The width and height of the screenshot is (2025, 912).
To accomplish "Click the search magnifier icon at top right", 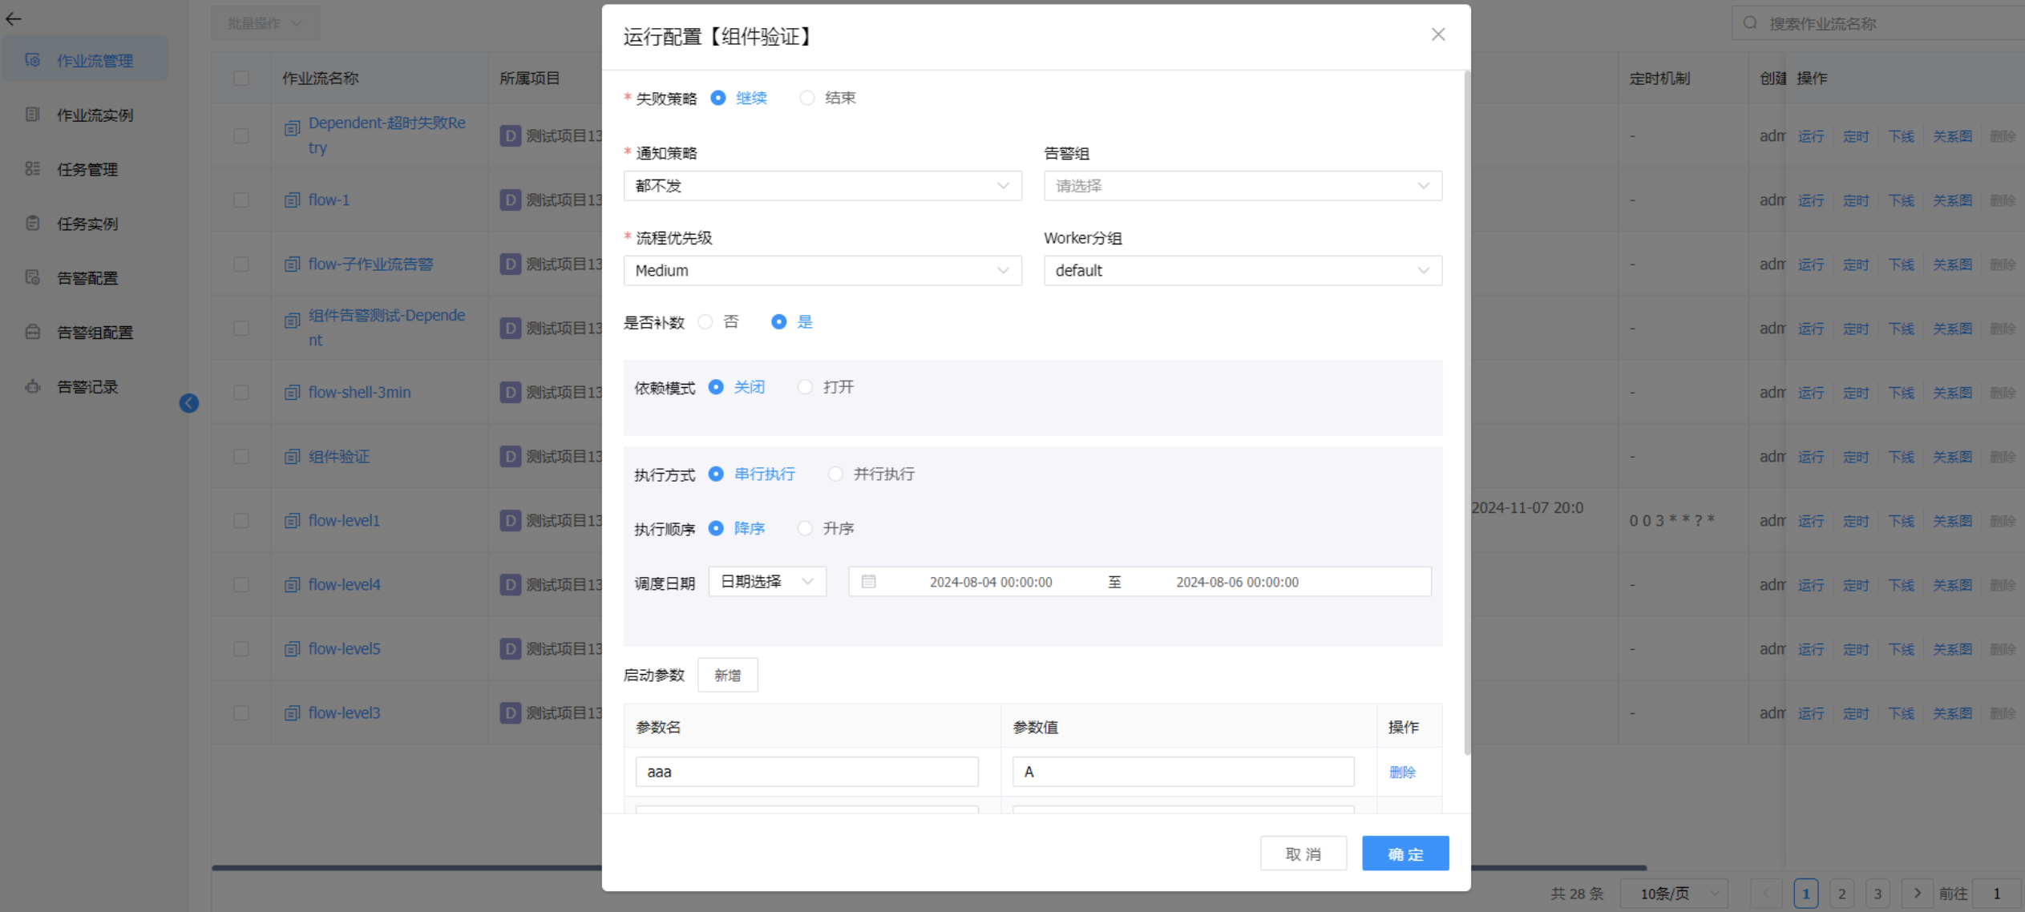I will click(1750, 23).
